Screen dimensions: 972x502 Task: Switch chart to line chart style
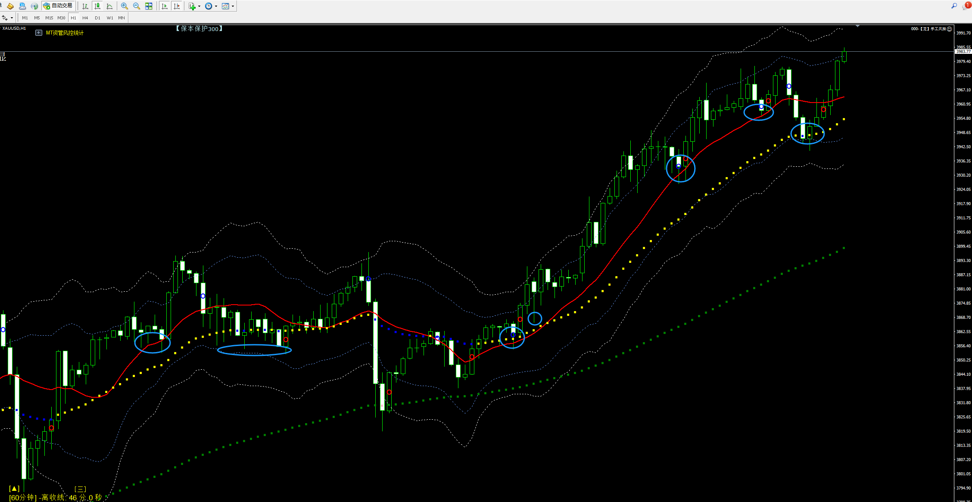(x=109, y=6)
